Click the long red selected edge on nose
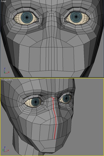This screenshot has height=156, width=104. (x=55, y=119)
